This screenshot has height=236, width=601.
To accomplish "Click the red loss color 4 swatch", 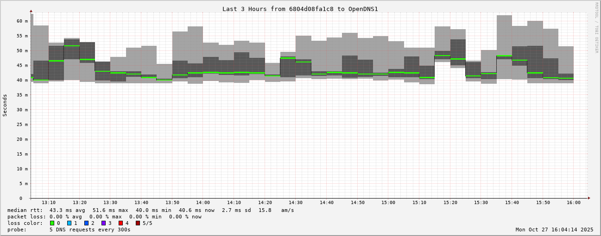I will coord(121,223).
